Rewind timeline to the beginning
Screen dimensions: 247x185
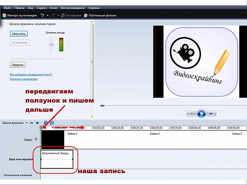pyautogui.click(x=31, y=123)
